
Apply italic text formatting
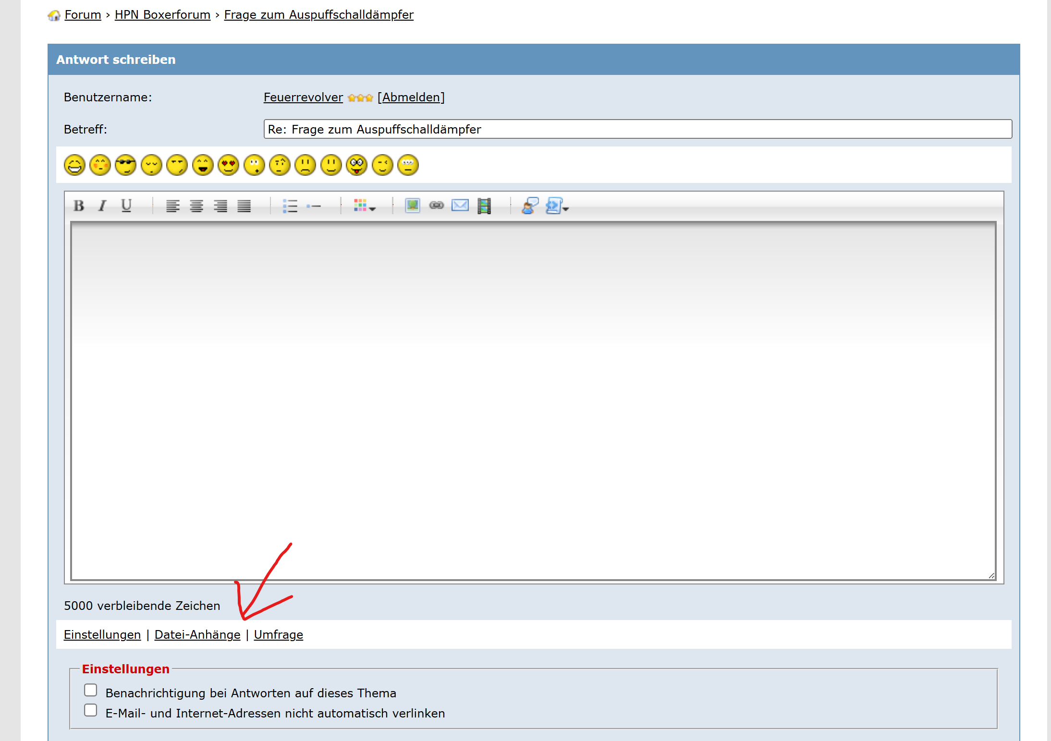[x=102, y=206]
